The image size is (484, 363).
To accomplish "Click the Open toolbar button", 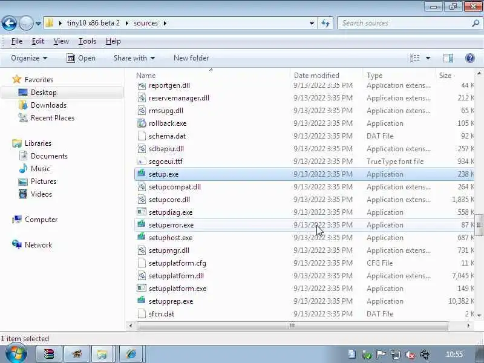I will point(81,58).
